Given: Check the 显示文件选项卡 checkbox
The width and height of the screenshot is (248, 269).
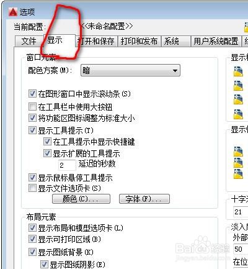Looking at the screenshot, I should coord(32,188).
